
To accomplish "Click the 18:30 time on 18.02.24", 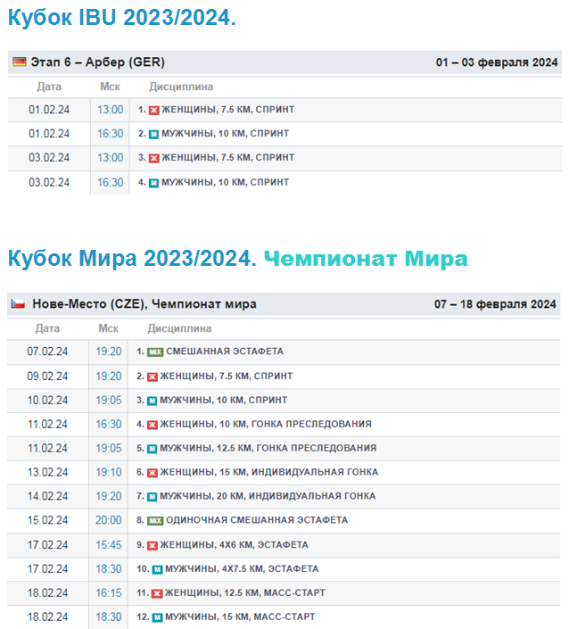I will pyautogui.click(x=109, y=617).
